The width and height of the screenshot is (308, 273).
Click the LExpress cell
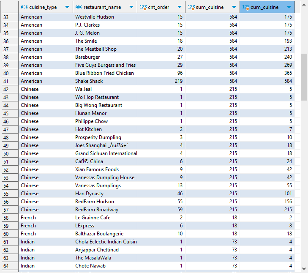[x=105, y=226]
